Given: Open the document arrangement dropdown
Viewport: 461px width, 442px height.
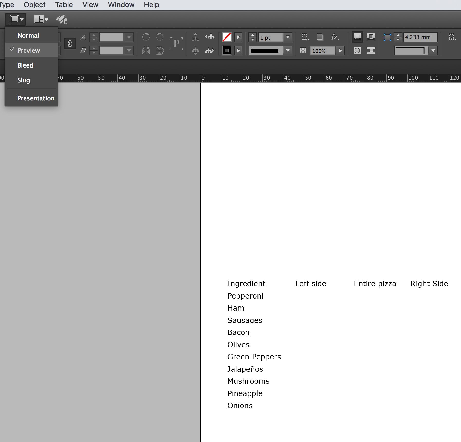Looking at the screenshot, I should [x=41, y=19].
